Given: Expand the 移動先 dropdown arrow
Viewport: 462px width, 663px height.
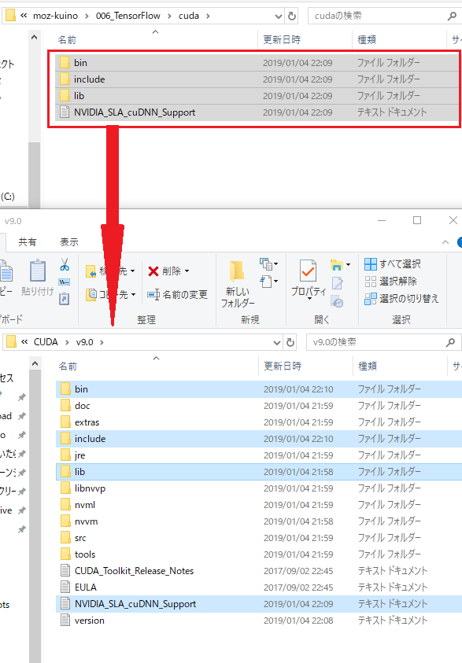Looking at the screenshot, I should coord(133,271).
